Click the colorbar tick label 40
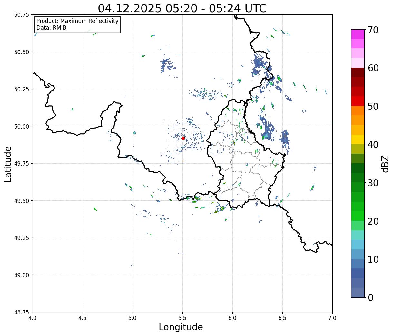Viewport: 393px width, 335px height. [x=373, y=145]
